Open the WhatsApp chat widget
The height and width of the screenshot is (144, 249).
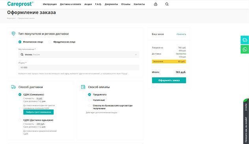[245, 49]
